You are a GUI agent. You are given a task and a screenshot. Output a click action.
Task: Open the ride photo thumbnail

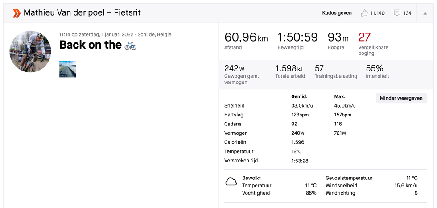[68, 69]
